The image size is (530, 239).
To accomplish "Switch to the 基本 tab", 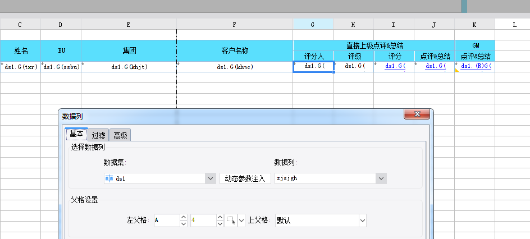I will click(76, 134).
